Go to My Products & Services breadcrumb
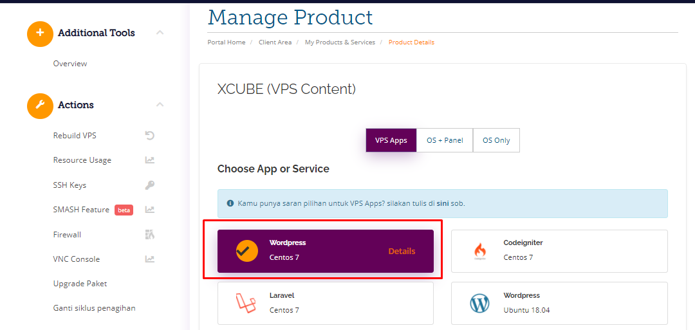 pos(340,42)
